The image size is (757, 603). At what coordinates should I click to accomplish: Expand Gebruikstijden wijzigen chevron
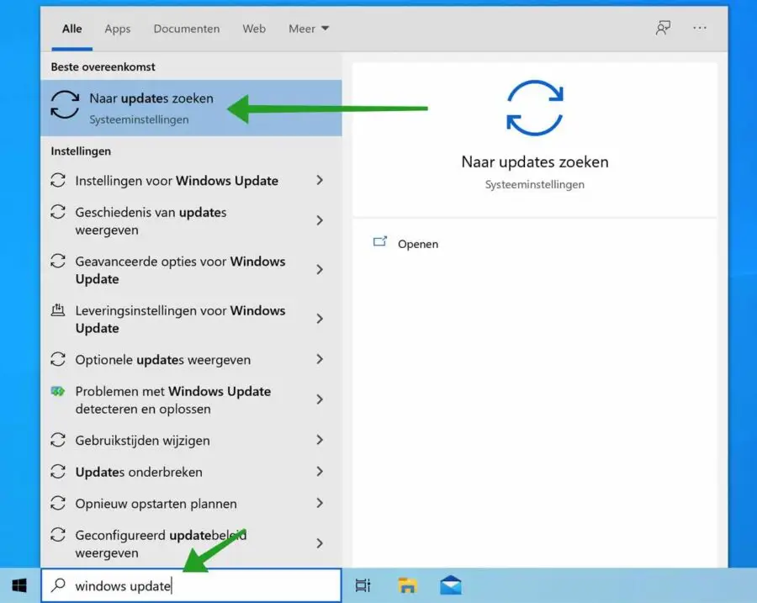(320, 440)
